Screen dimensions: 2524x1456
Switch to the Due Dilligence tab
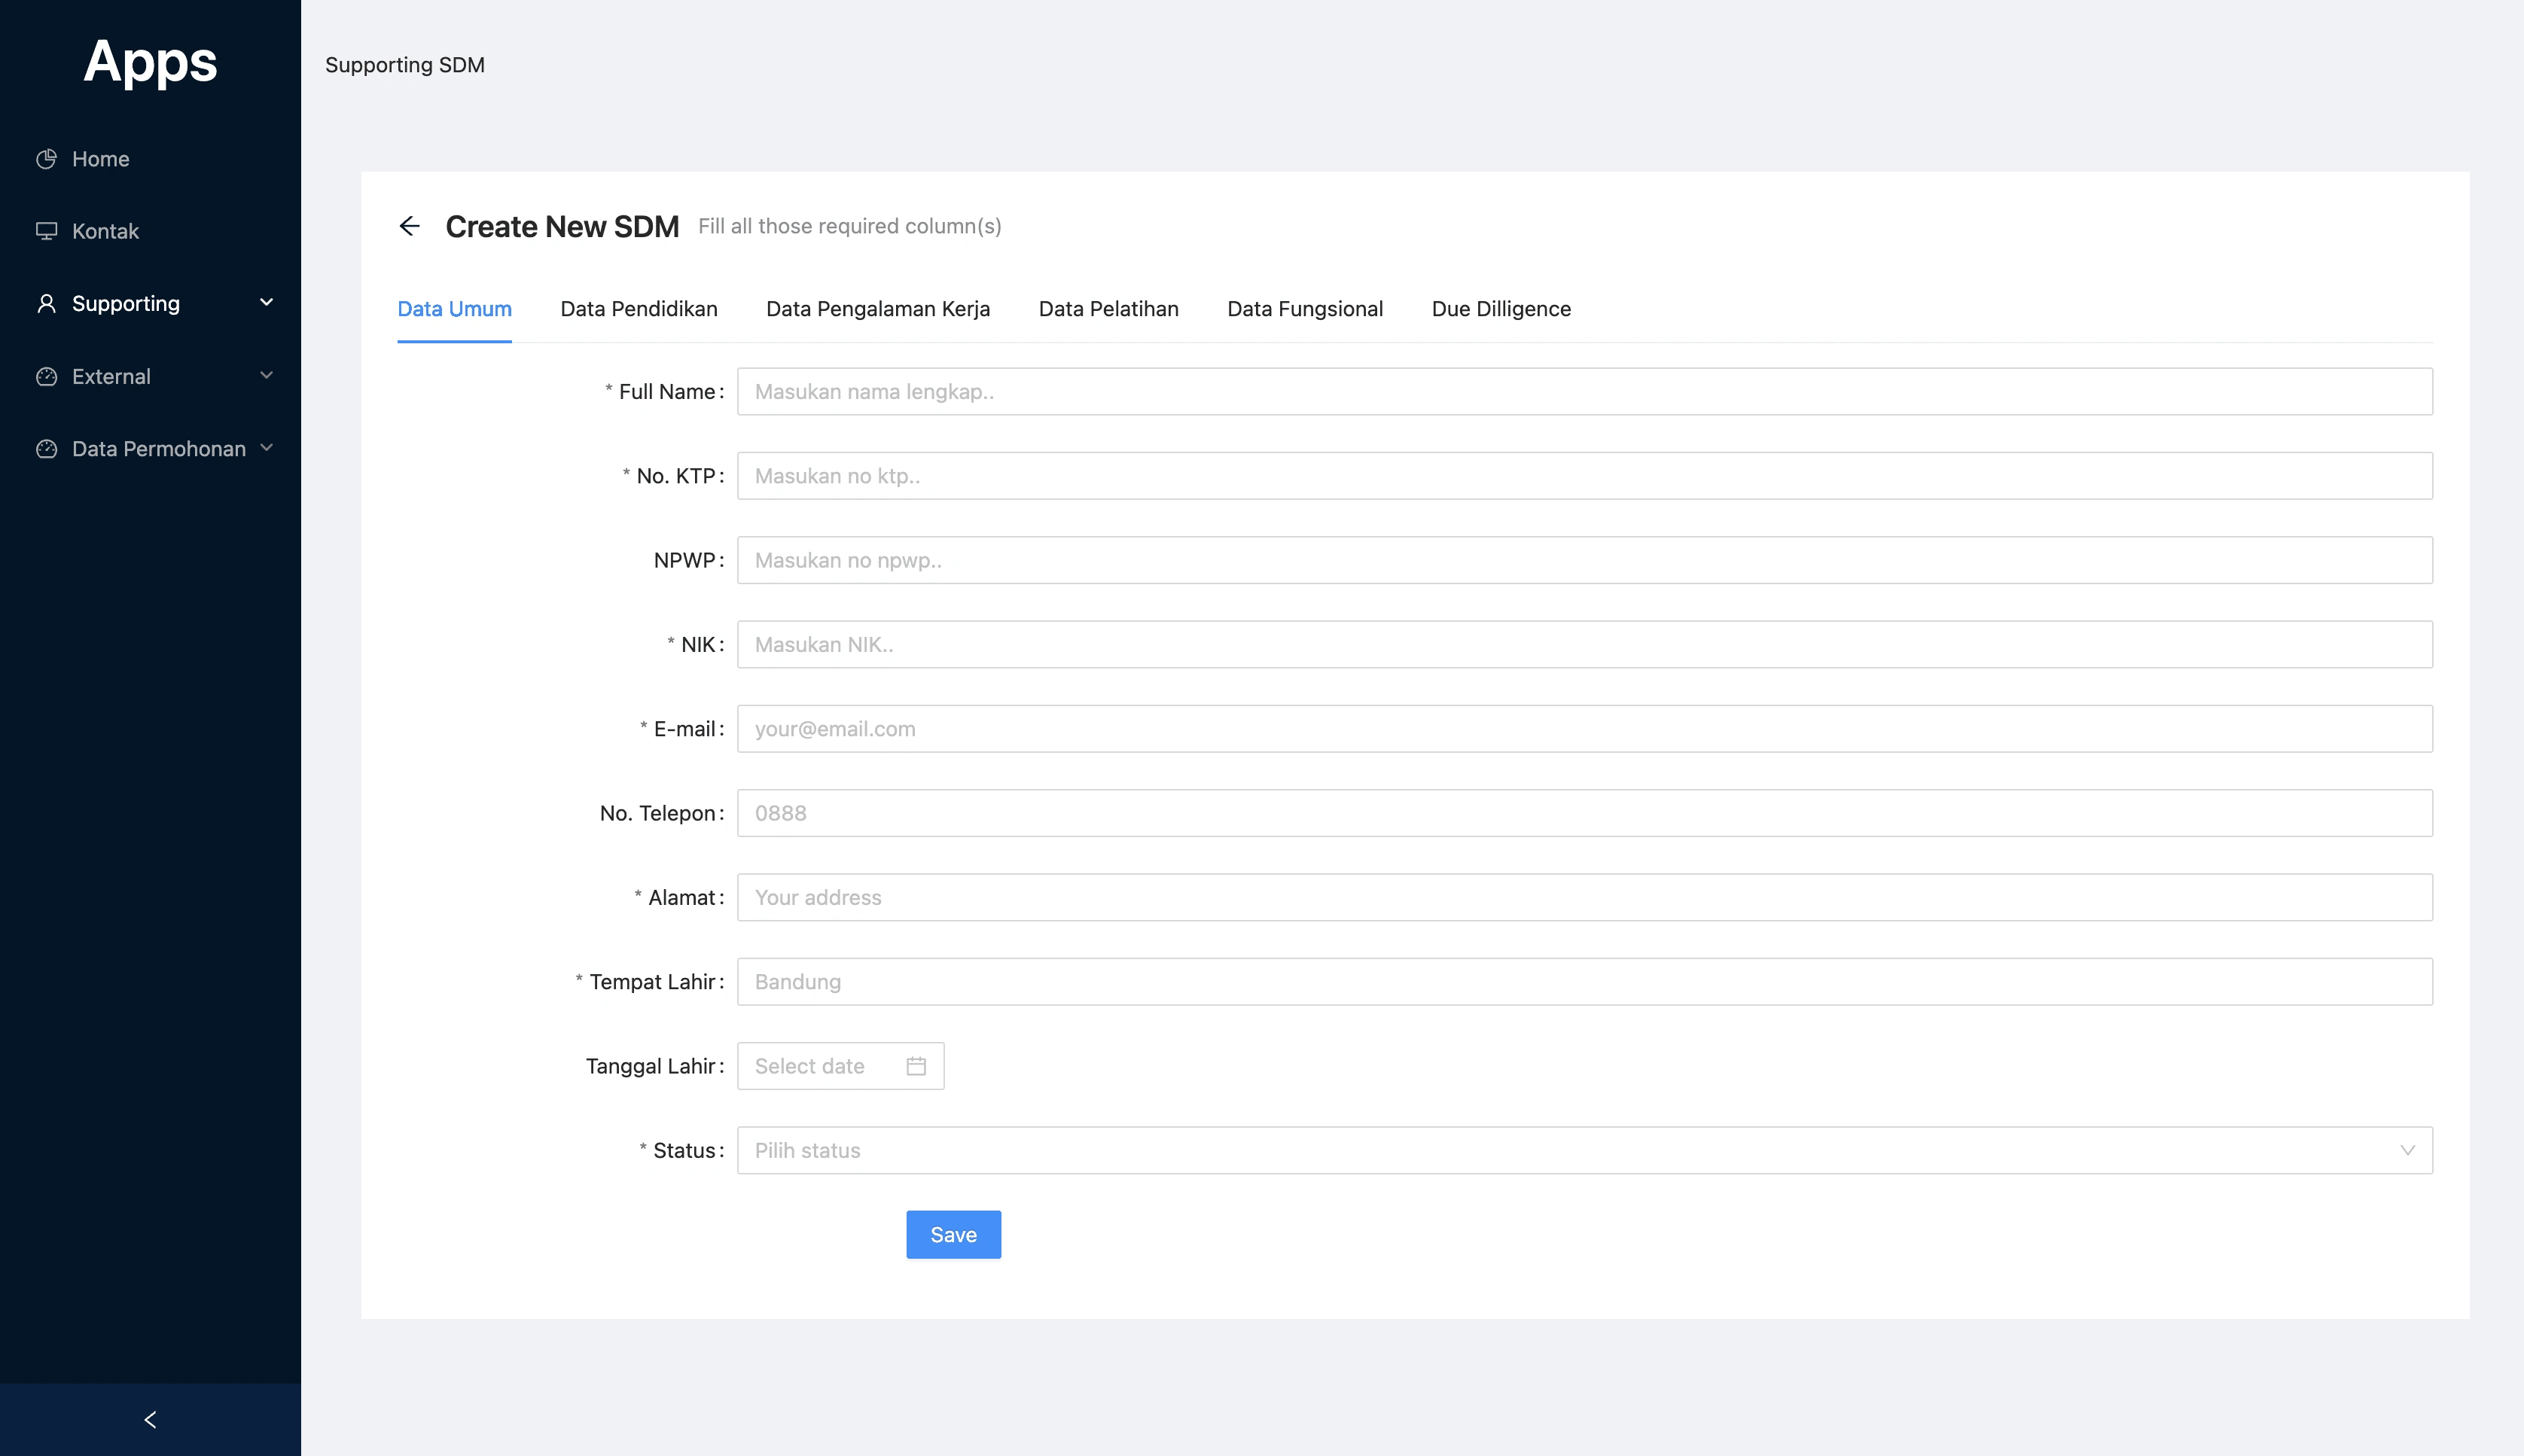(1500, 309)
